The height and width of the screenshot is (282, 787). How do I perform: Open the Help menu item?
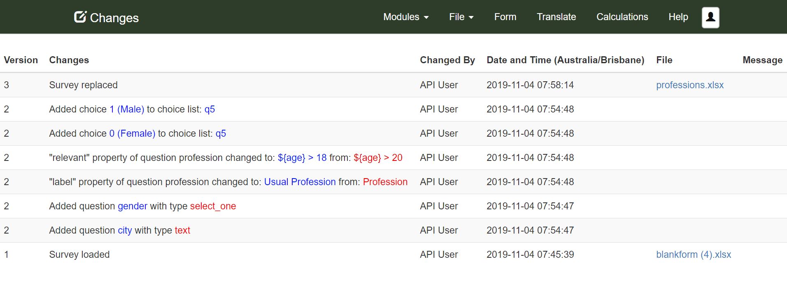678,17
